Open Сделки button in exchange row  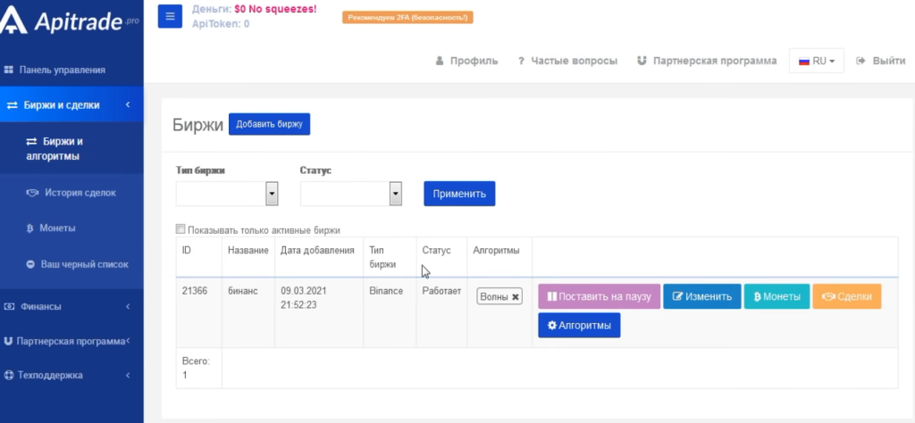point(847,296)
